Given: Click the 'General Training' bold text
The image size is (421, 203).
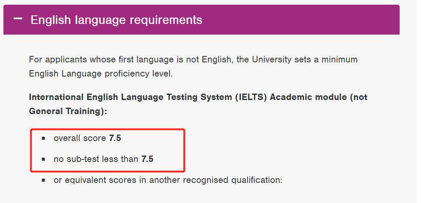Looking at the screenshot, I should coord(66,111).
